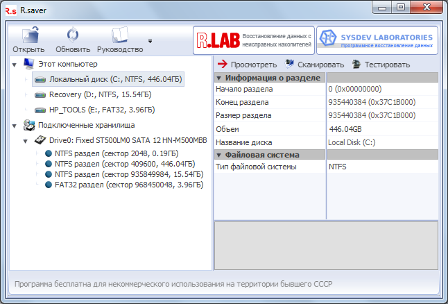Screen dimensions: 448x304
Task: Collapse the Файловая система section
Action: (219, 155)
